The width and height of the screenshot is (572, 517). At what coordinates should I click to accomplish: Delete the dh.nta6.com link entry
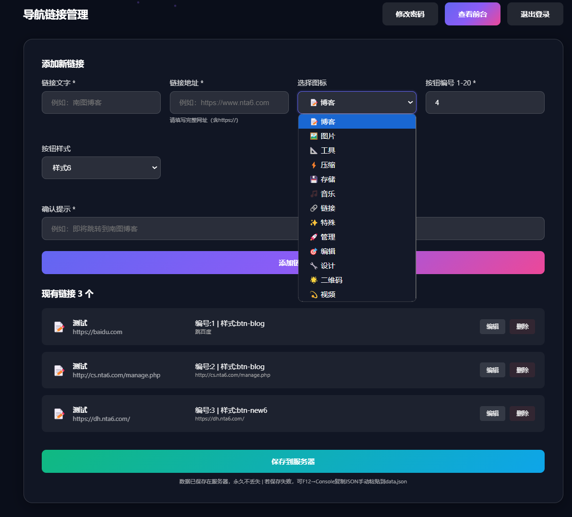tap(522, 414)
